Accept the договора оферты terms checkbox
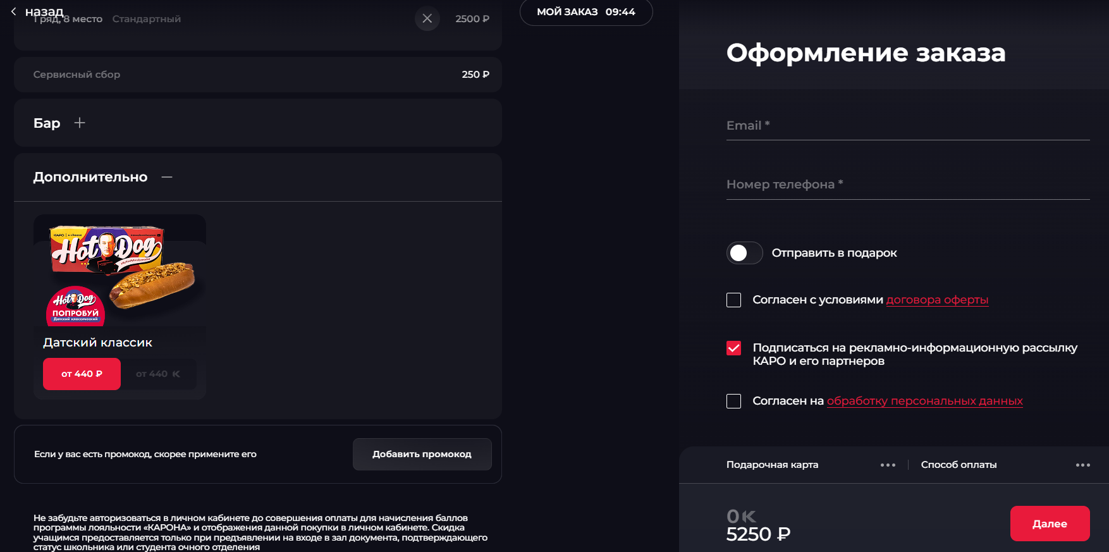 733,300
